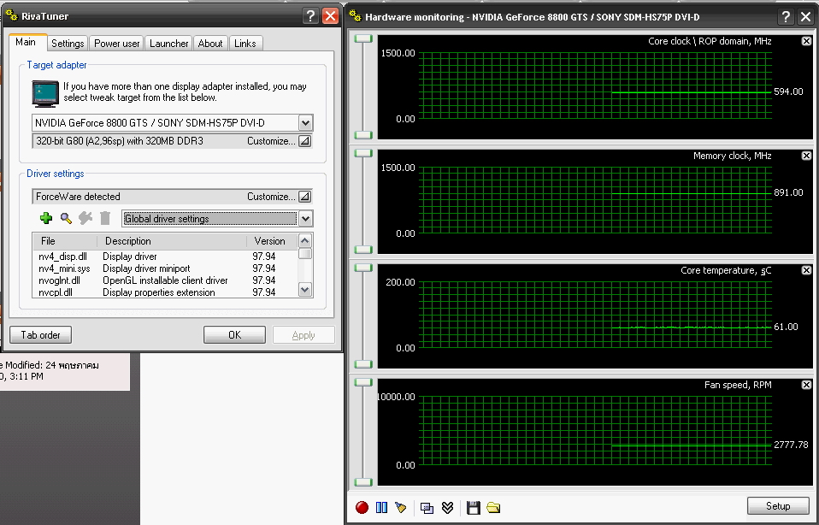Click the Description column header
Viewport: 819px width, 525px height.
(172, 241)
